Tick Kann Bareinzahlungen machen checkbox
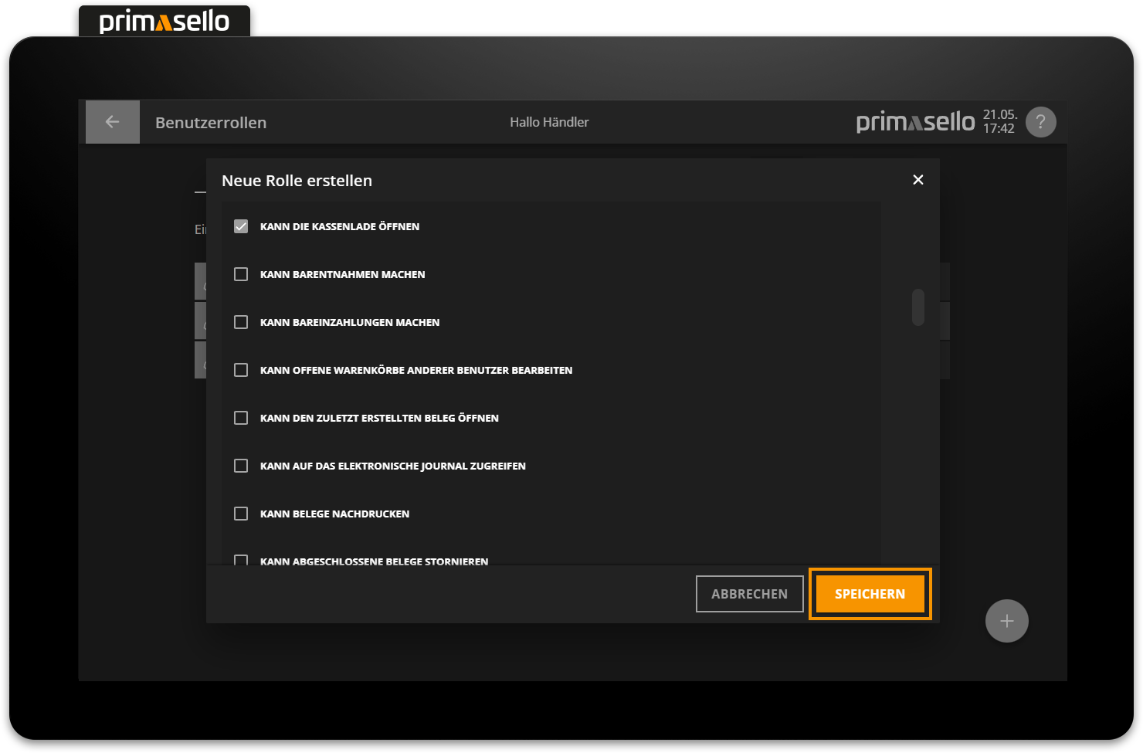This screenshot has height=753, width=1143. [241, 322]
